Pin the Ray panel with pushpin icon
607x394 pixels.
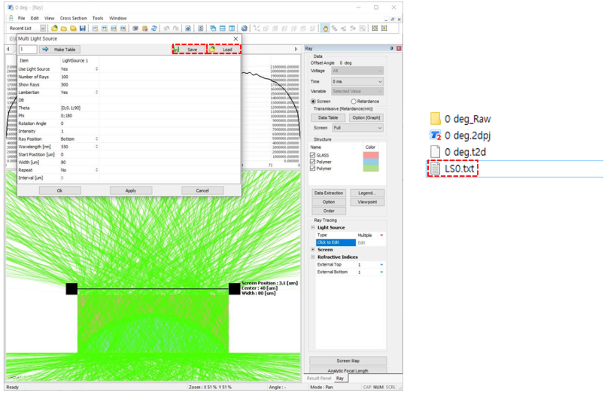[392, 49]
